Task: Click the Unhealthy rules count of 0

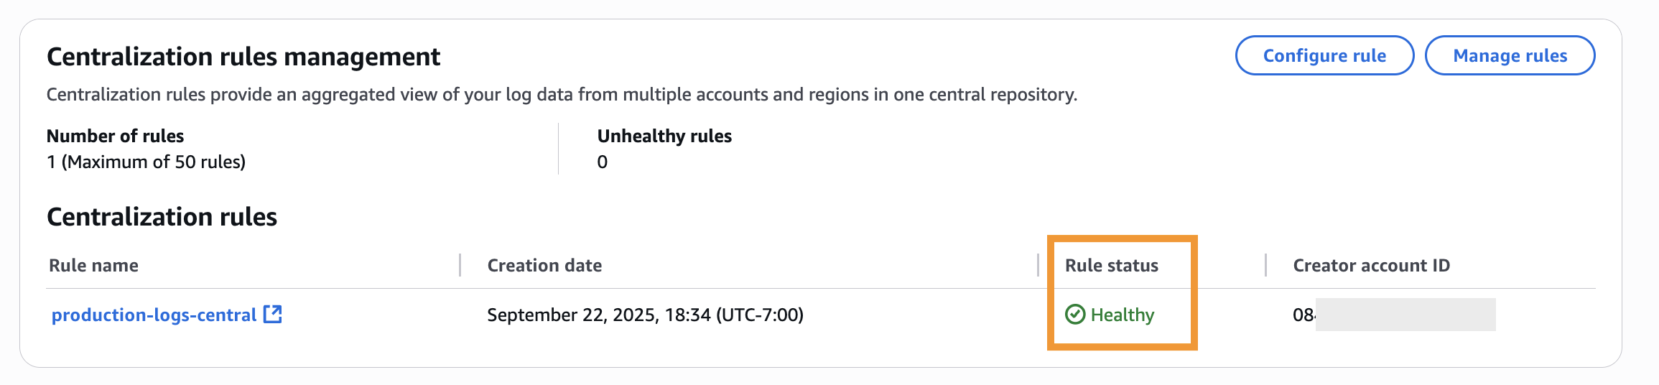Action: 603,162
